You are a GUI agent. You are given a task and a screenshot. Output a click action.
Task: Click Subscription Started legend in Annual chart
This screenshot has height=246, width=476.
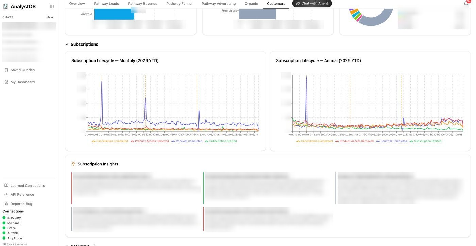pos(426,141)
